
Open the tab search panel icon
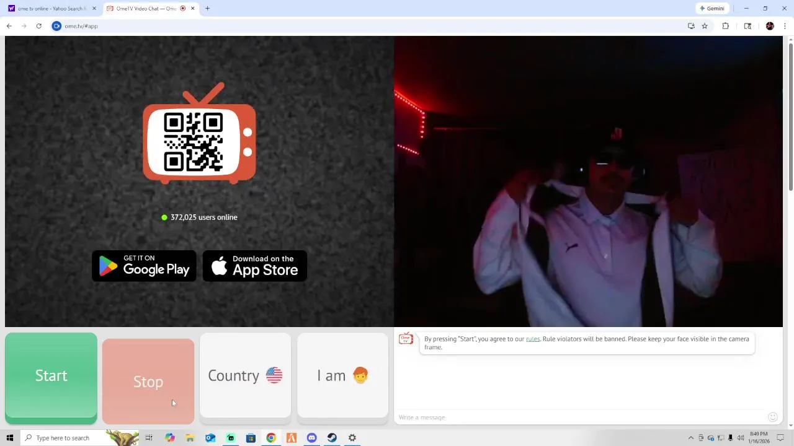click(x=747, y=26)
